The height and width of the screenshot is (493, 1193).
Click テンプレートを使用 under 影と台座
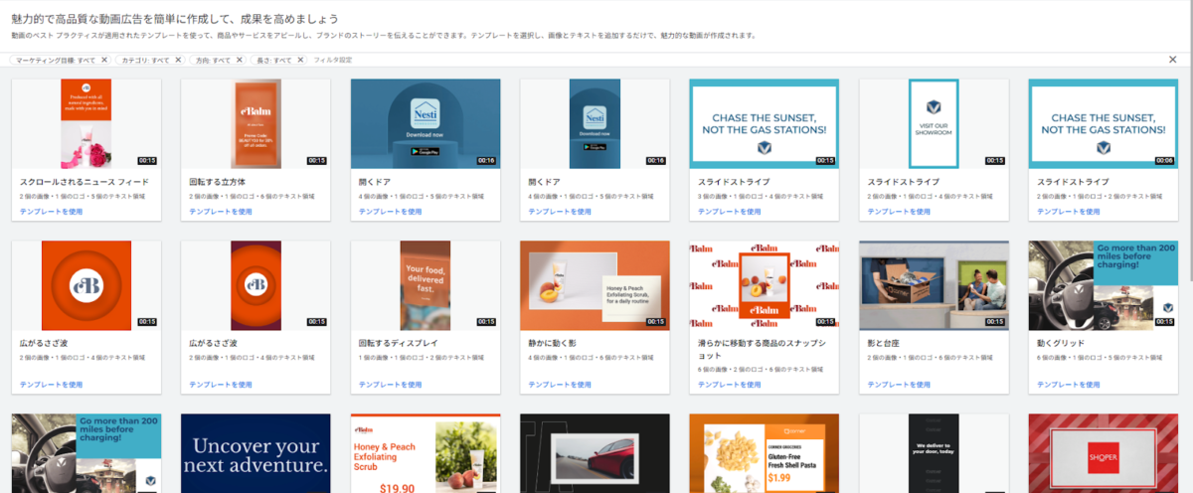[892, 385]
